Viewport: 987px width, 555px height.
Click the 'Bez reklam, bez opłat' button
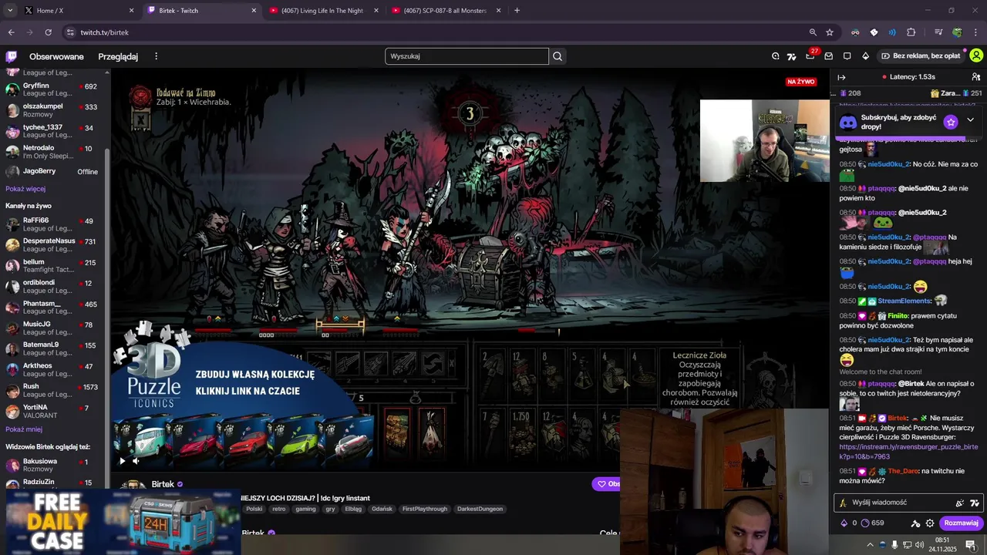[921, 56]
